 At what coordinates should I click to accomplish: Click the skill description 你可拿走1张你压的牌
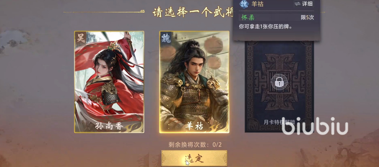click(266, 26)
